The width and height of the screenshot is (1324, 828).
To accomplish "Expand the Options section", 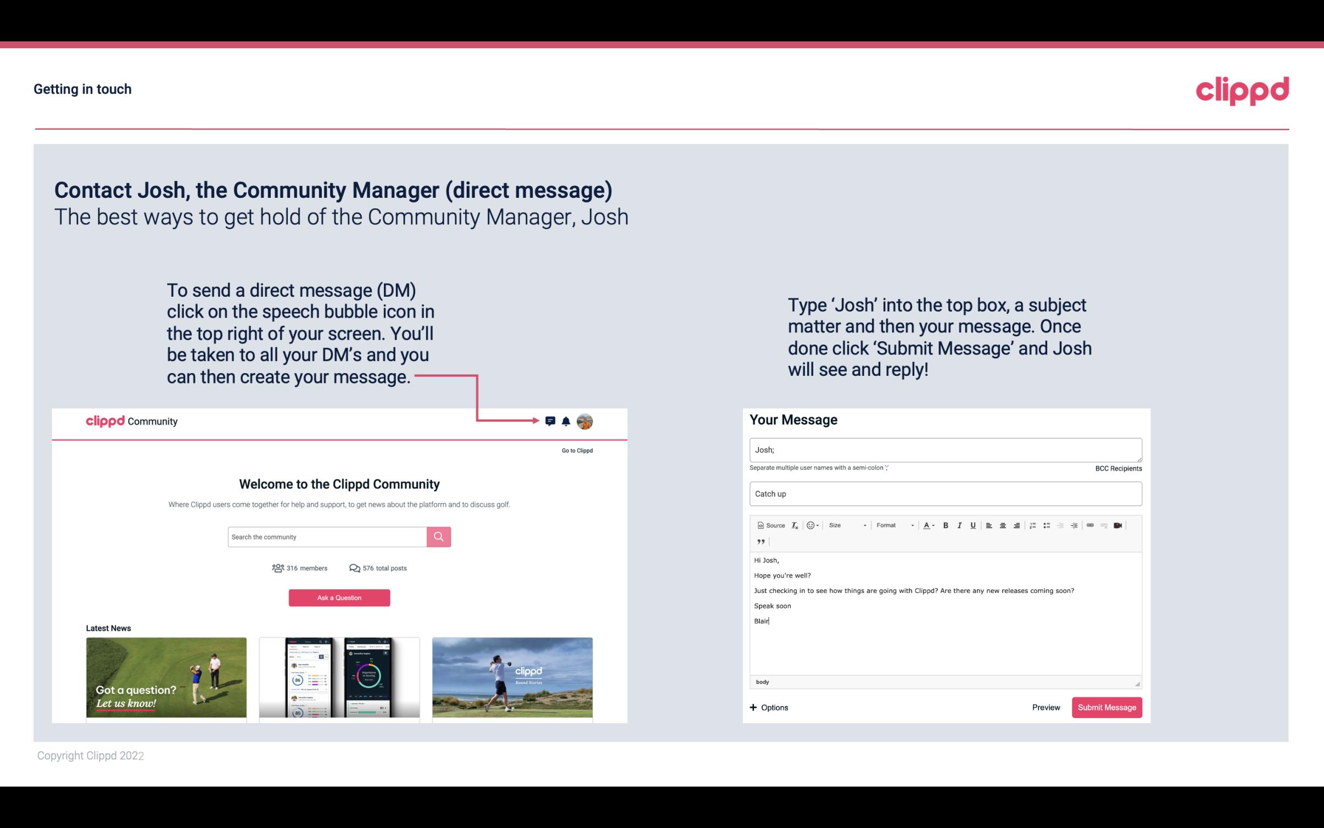I will click(x=768, y=708).
